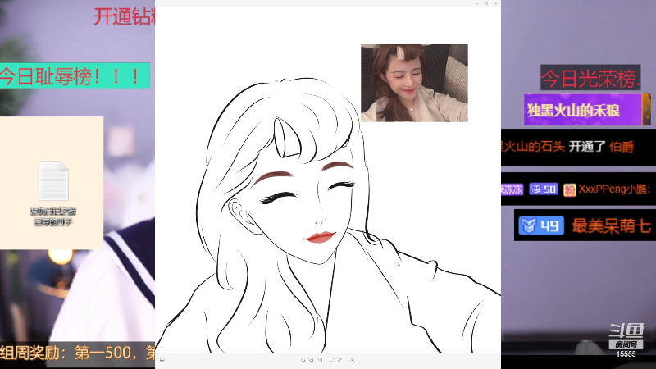
Task: Click the 开通钻 red text at top
Action: 125,16
